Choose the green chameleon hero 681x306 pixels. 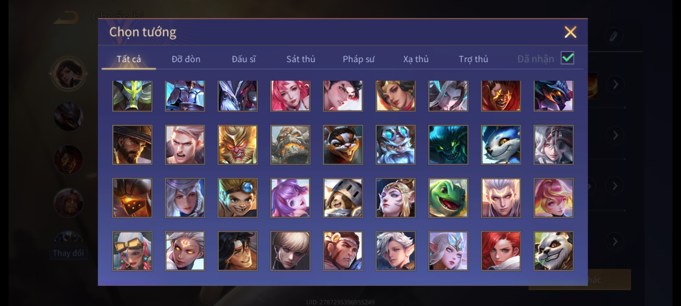(x=448, y=198)
